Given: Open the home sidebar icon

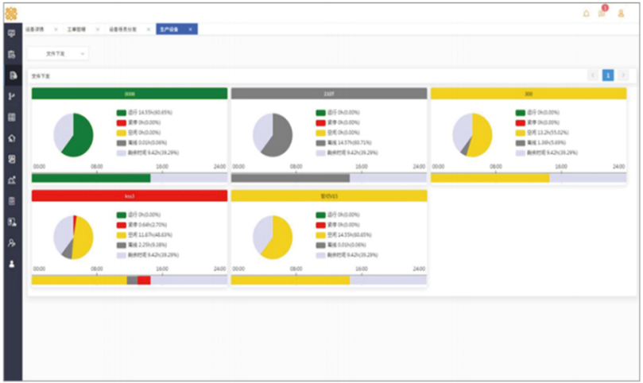Looking at the screenshot, I should click(12, 138).
